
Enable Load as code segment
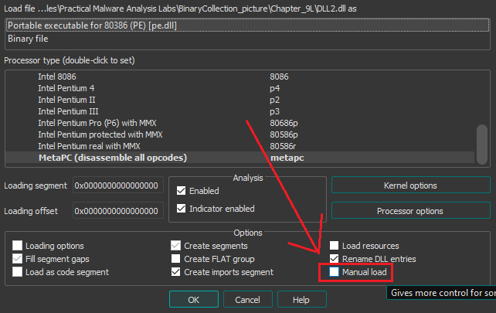(18, 272)
